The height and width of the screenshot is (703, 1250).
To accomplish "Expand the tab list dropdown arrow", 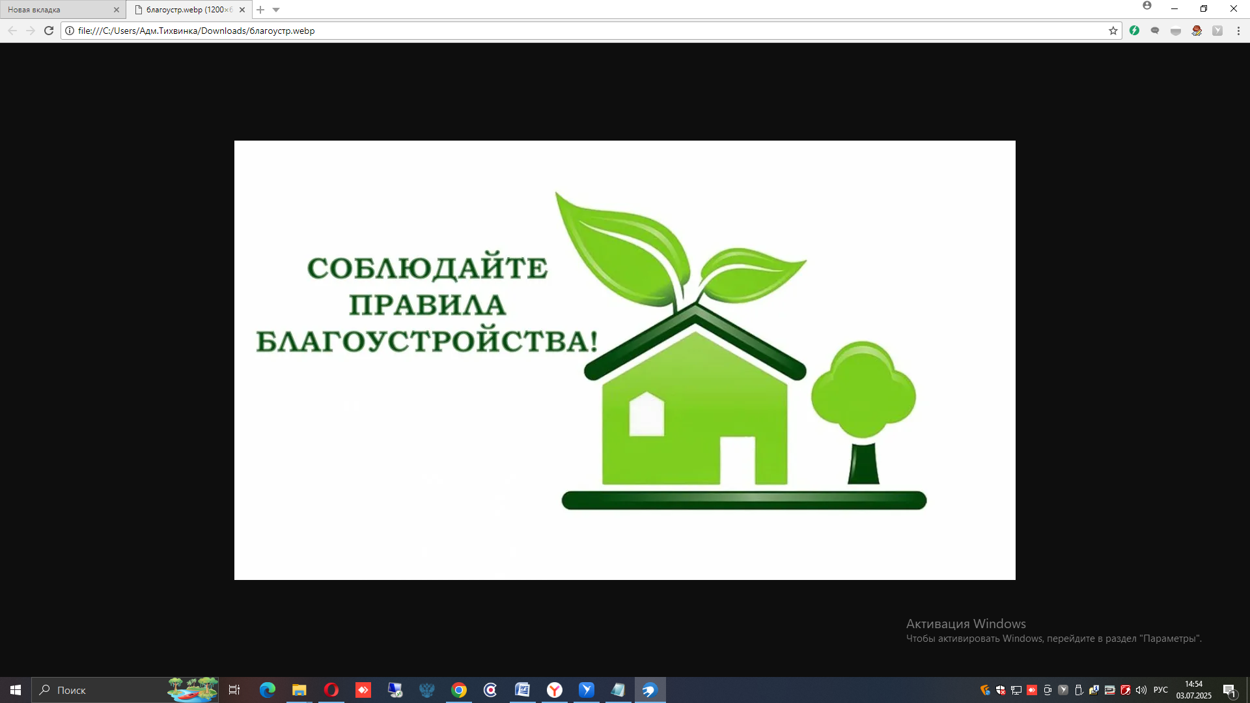I will click(x=276, y=10).
